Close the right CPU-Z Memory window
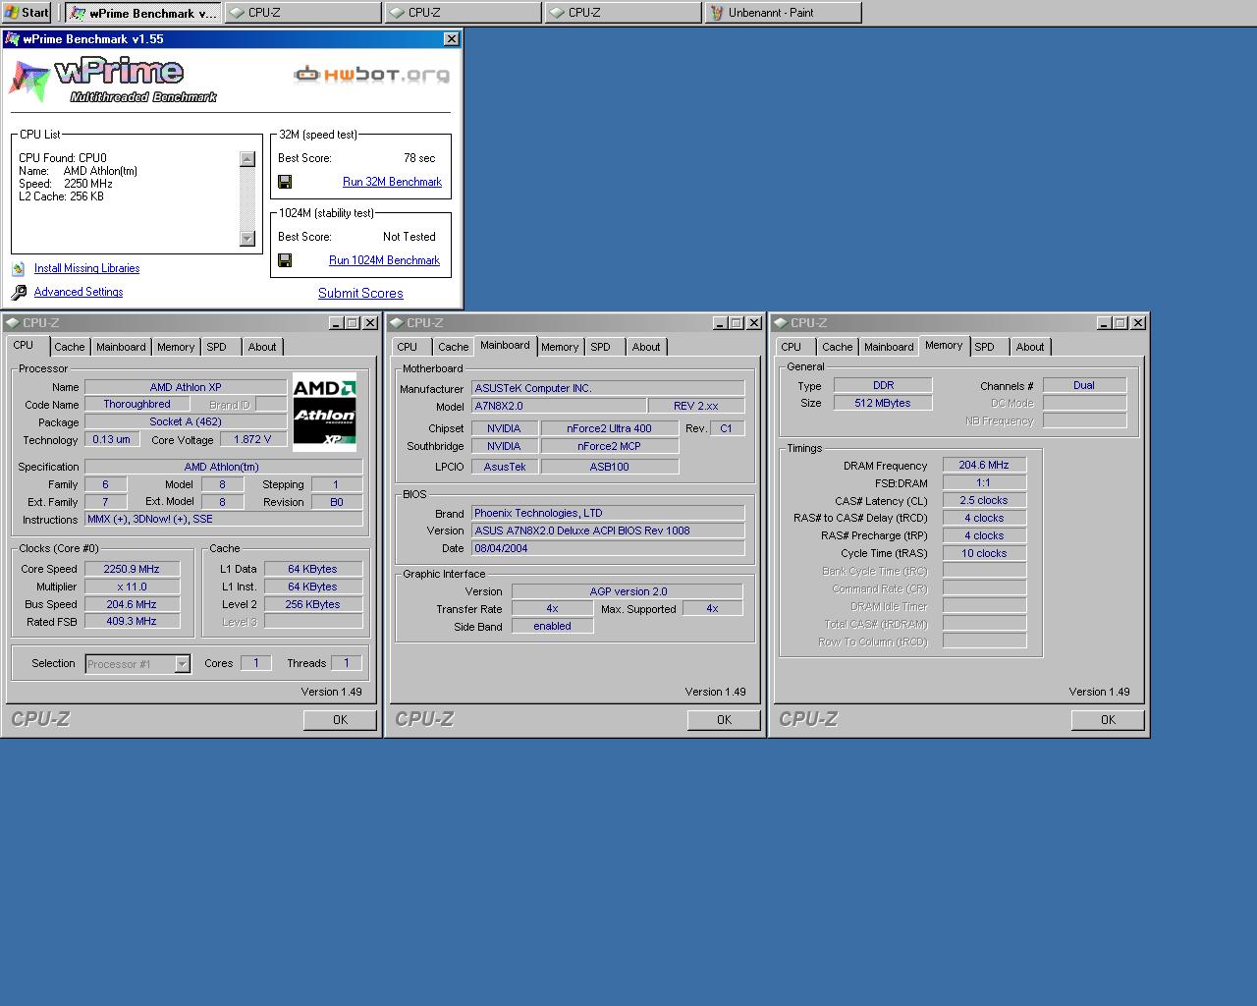Image resolution: width=1257 pixels, height=1006 pixels. tap(1138, 322)
